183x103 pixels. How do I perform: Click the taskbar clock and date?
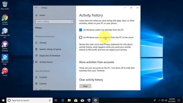coord(172,100)
